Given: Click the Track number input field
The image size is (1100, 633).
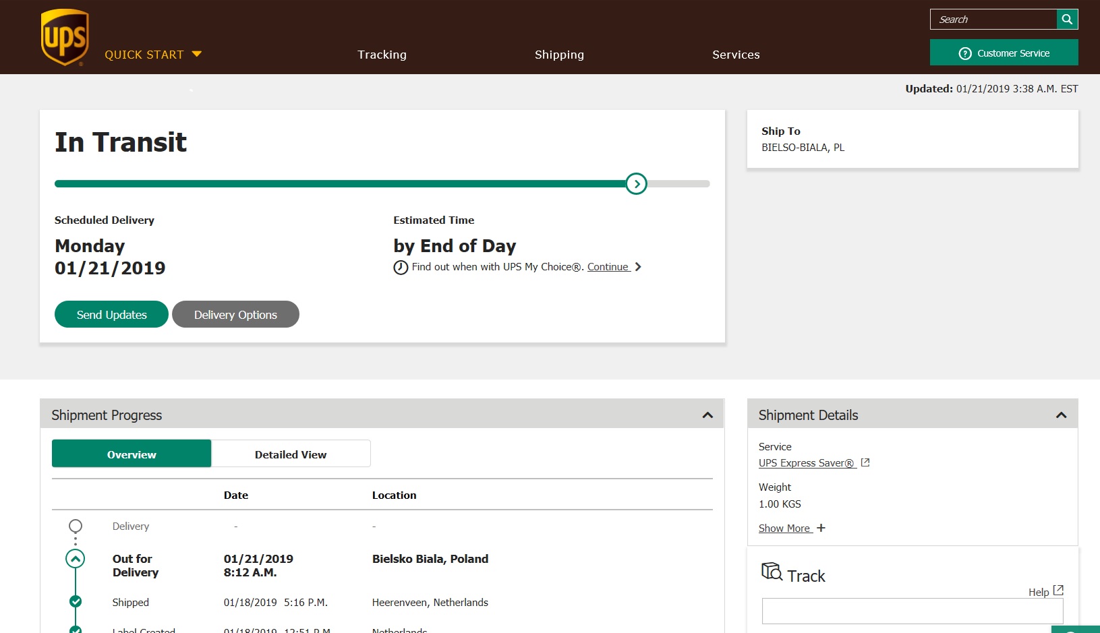Looking at the screenshot, I should [x=913, y=611].
